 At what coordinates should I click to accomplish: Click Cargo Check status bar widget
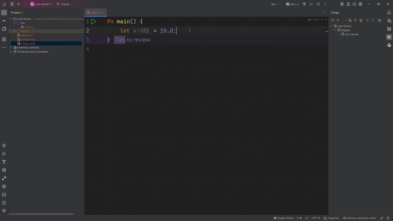[284, 218]
